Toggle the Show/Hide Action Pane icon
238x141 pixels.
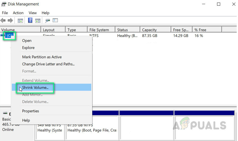pyautogui.click(x=38, y=21)
